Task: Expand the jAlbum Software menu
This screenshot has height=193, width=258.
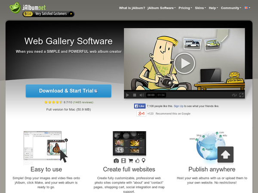Action: [162, 8]
